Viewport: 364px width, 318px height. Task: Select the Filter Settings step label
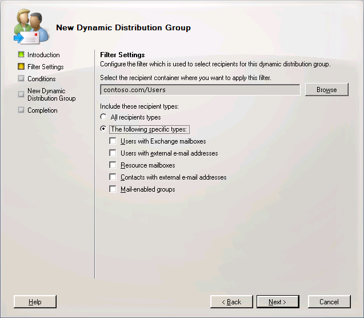[x=46, y=67]
